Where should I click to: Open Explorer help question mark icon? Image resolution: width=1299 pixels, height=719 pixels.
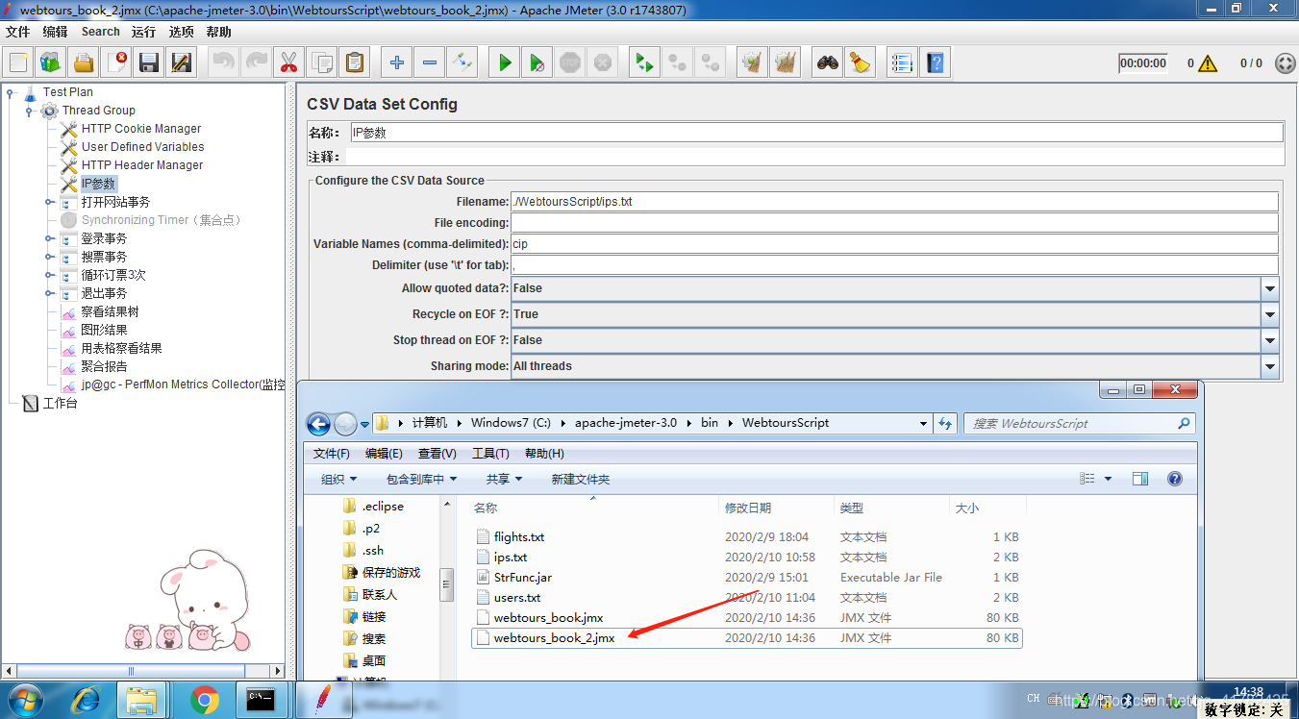click(1174, 479)
